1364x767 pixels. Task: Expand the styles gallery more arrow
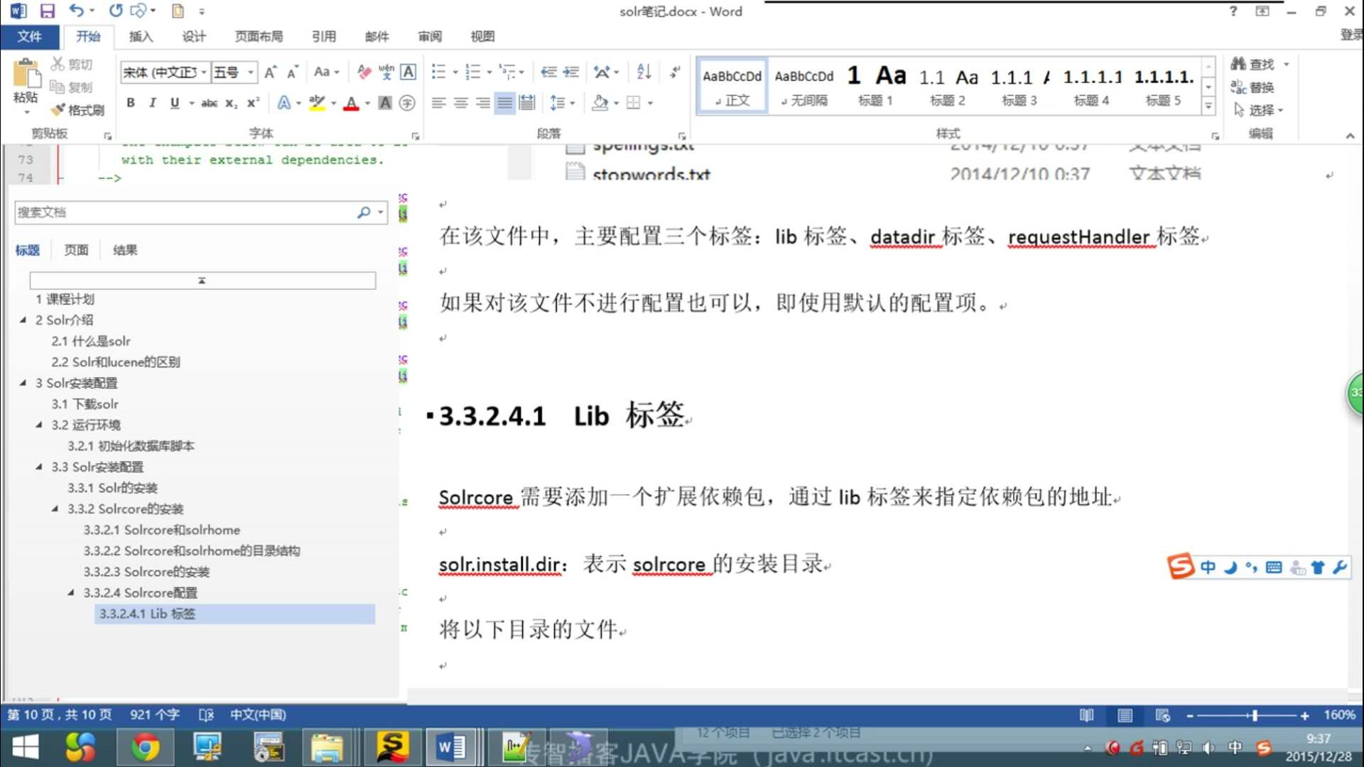click(1208, 107)
